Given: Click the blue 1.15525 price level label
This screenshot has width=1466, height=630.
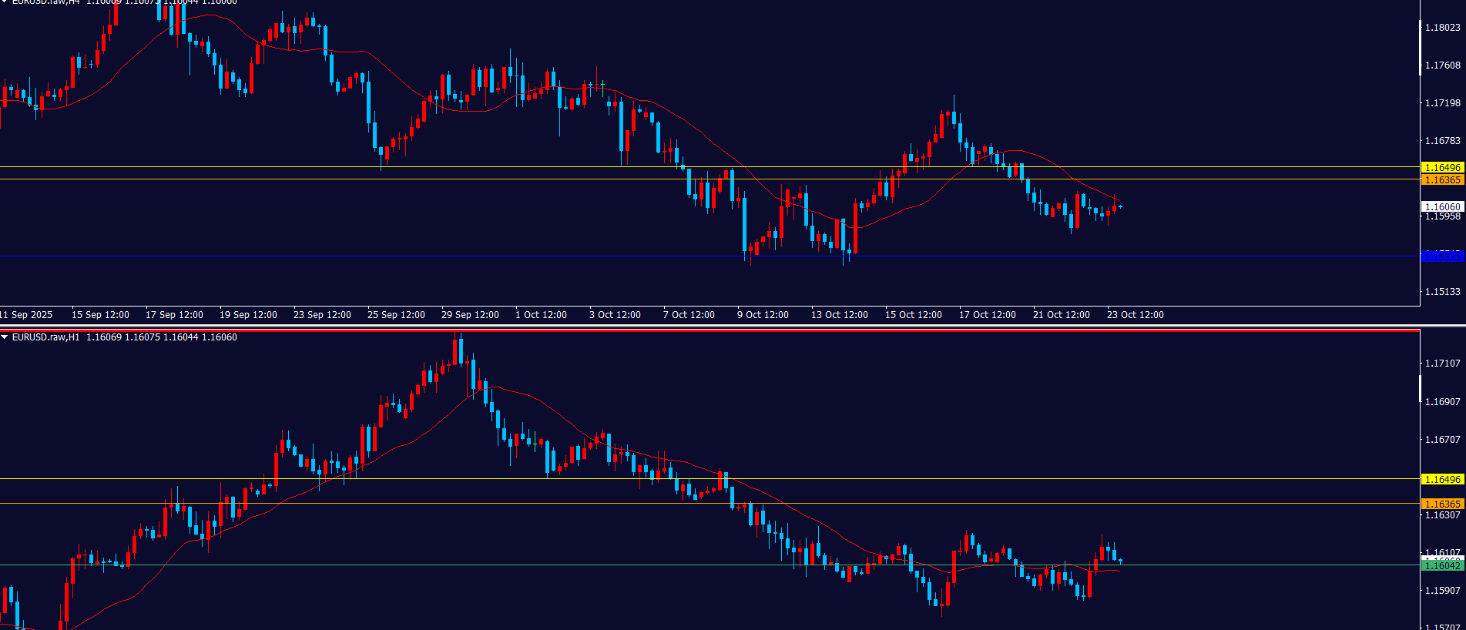Looking at the screenshot, I should [1441, 256].
